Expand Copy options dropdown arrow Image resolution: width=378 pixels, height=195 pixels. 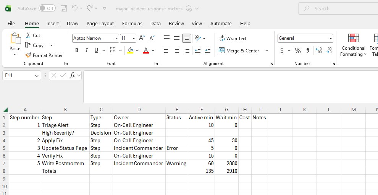(51, 45)
